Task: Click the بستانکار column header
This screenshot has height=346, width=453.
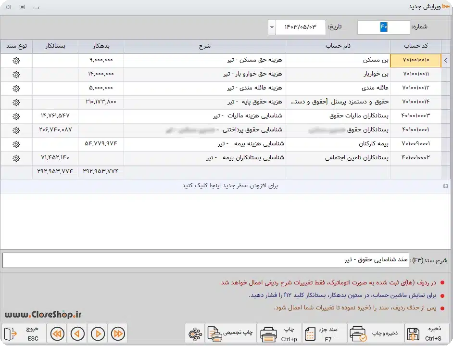Action: [x=55, y=46]
